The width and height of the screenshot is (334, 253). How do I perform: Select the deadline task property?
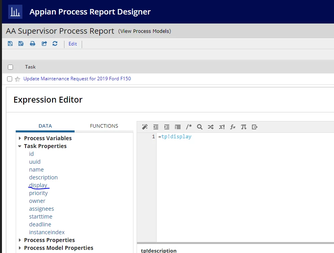click(40, 224)
